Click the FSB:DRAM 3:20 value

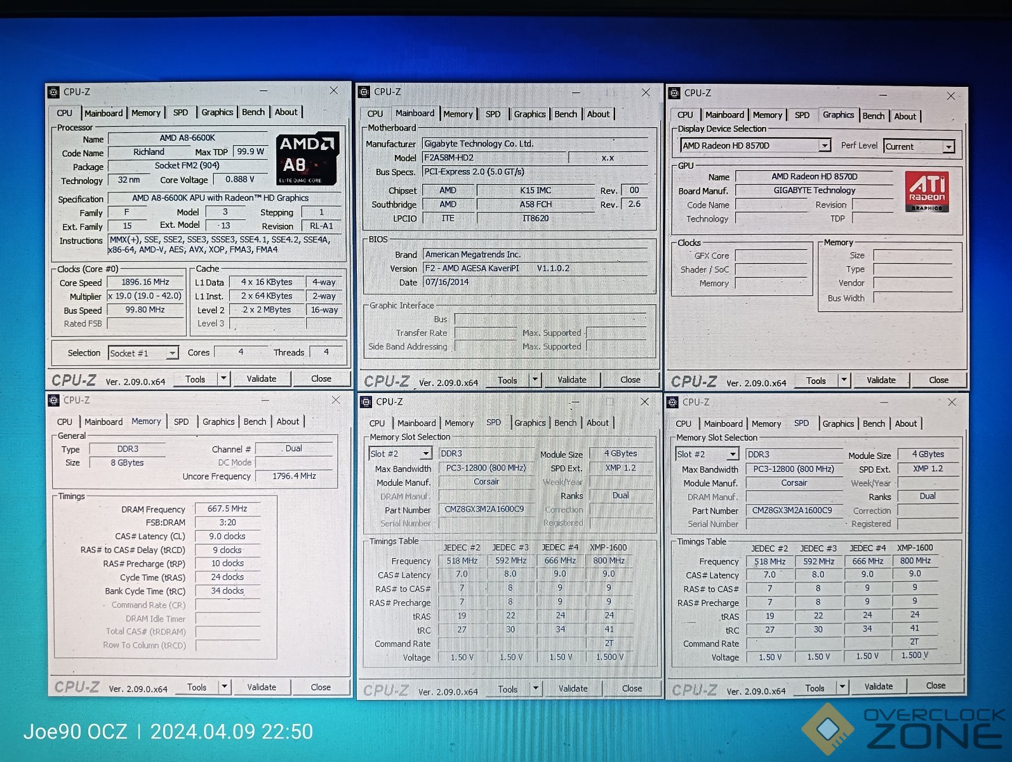[227, 523]
